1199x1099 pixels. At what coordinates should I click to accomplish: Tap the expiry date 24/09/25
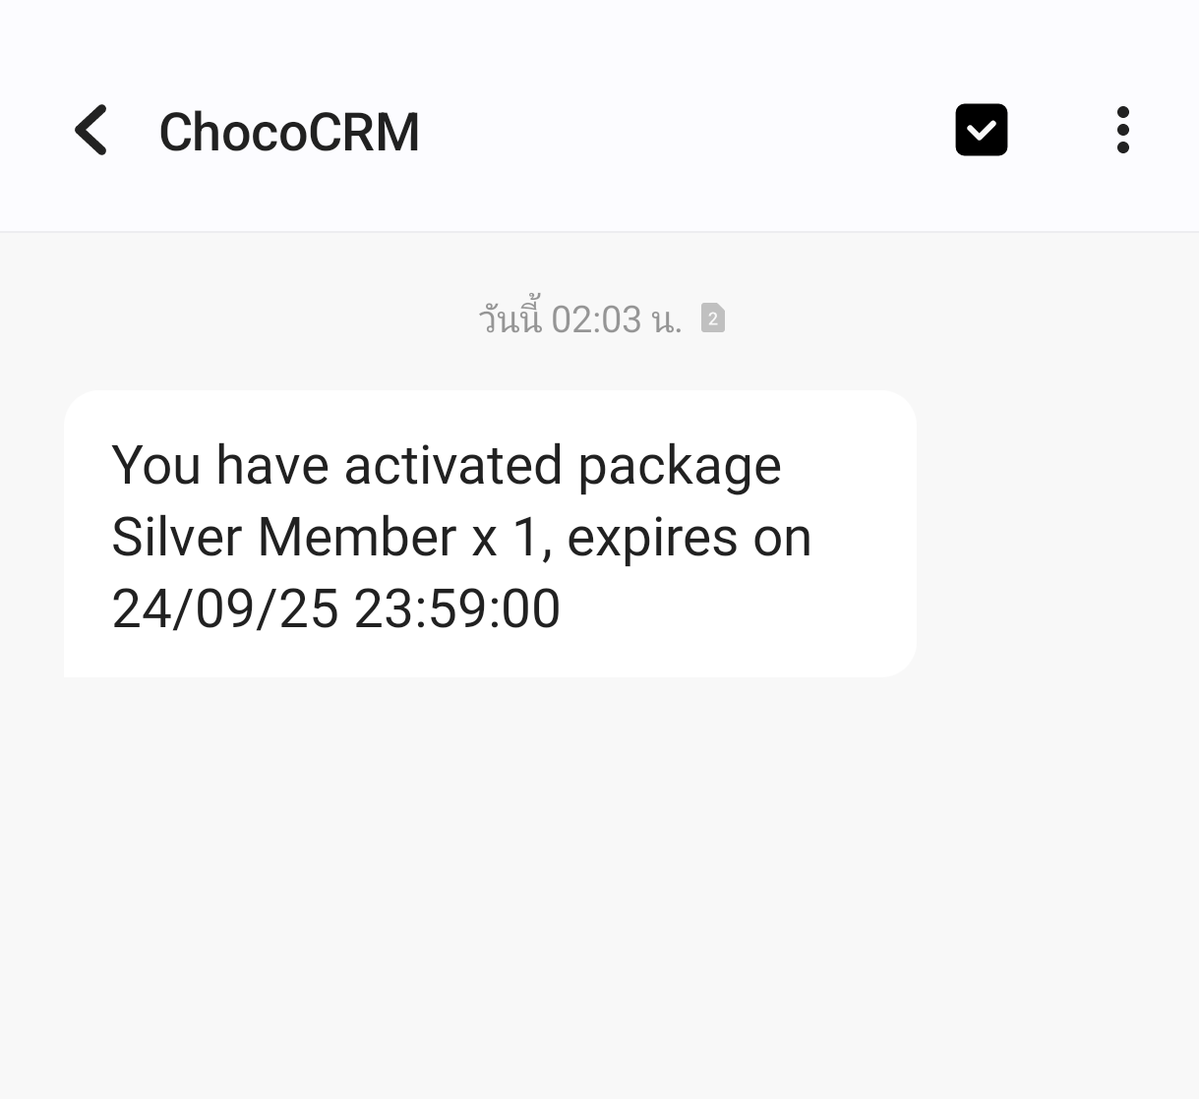pyautogui.click(x=225, y=608)
